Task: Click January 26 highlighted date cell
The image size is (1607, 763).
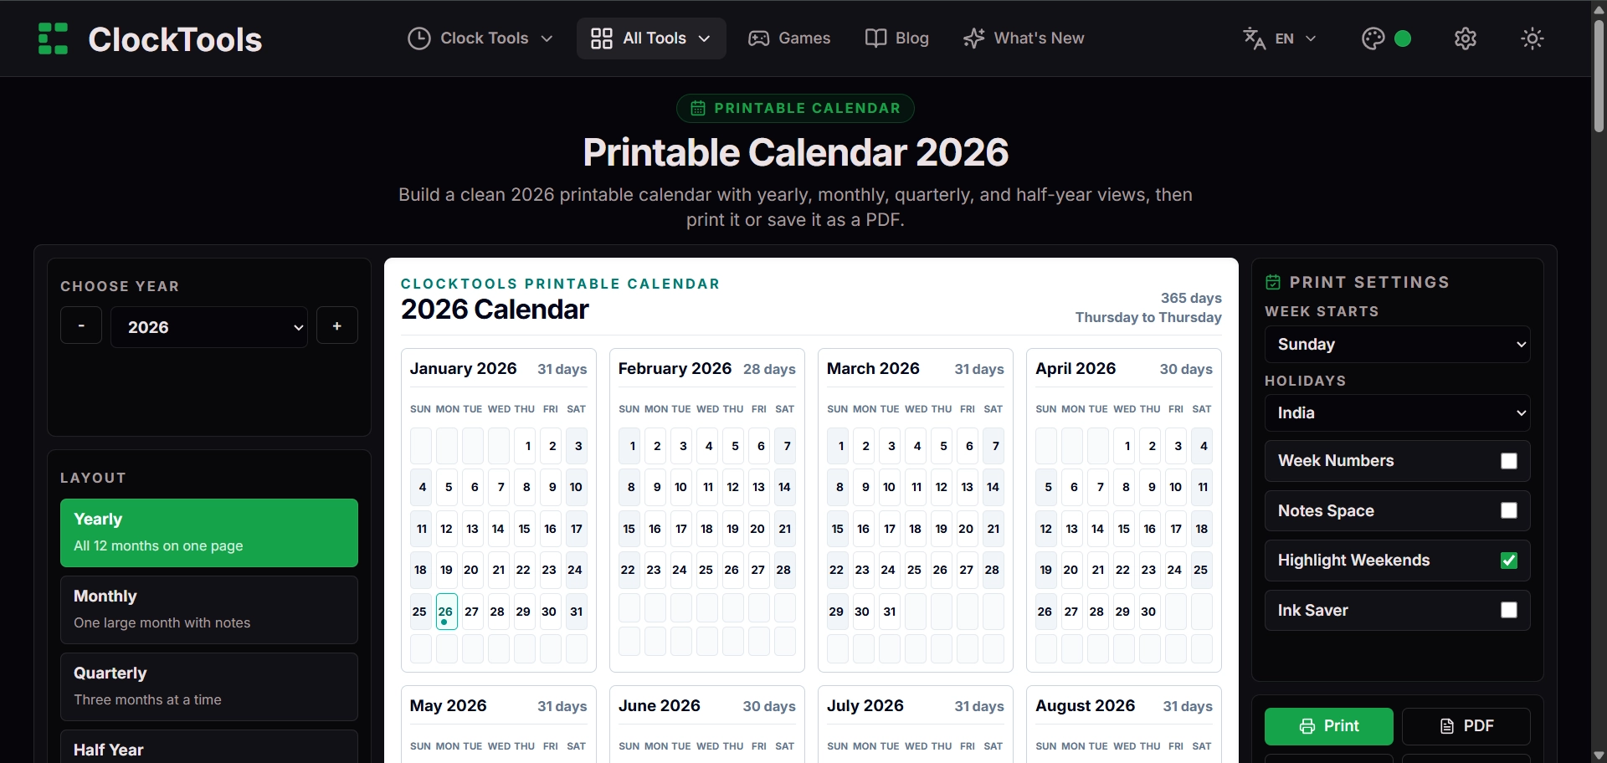Action: [446, 612]
